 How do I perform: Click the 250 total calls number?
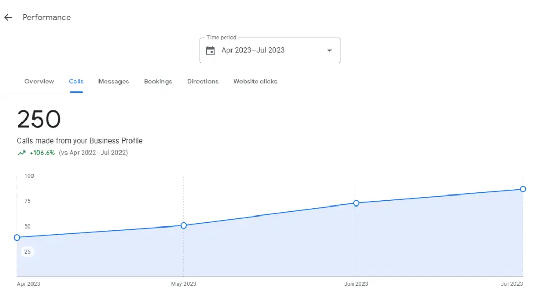tap(39, 120)
